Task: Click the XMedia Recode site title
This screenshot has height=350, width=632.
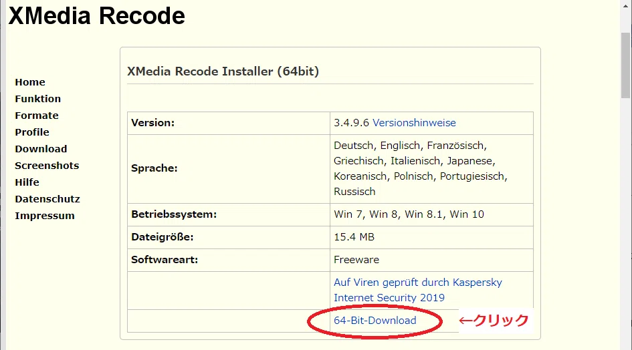Action: 97,16
